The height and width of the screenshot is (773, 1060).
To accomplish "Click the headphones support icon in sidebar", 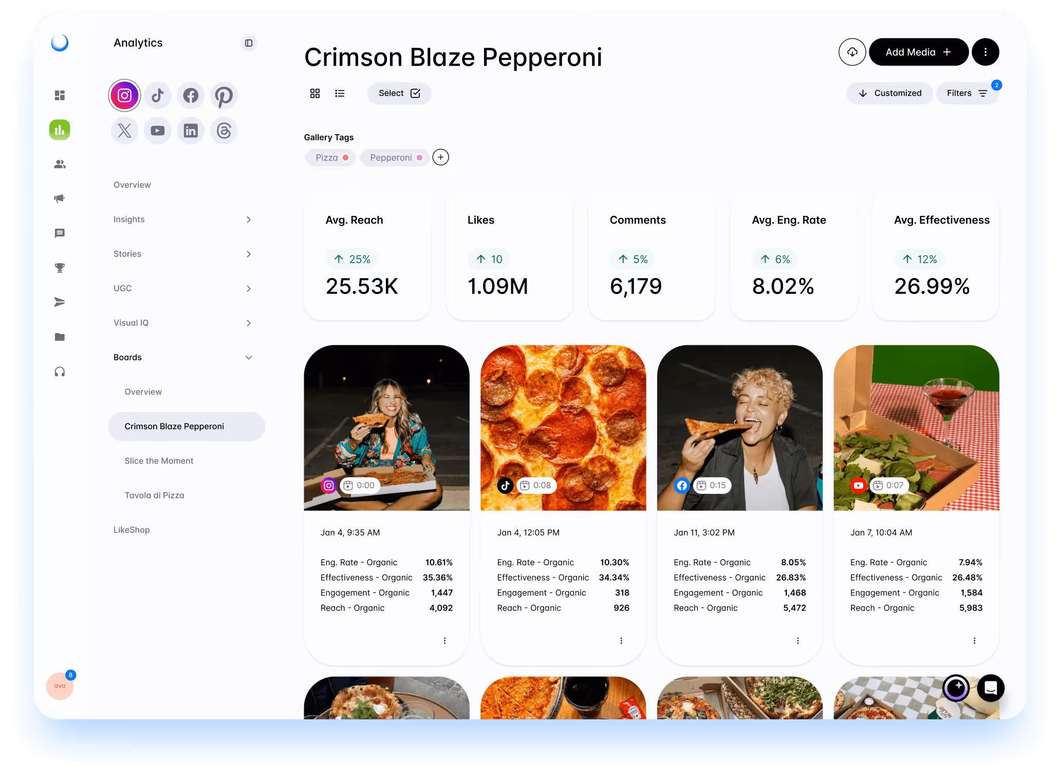I will (60, 372).
